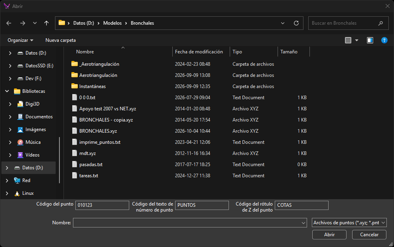Go back with the left arrow
Viewport: 394px width, 247px height.
9,23
